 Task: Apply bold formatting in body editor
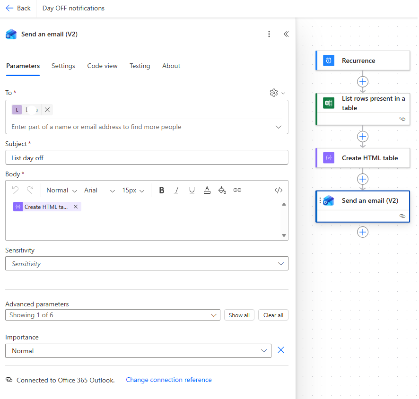(162, 190)
